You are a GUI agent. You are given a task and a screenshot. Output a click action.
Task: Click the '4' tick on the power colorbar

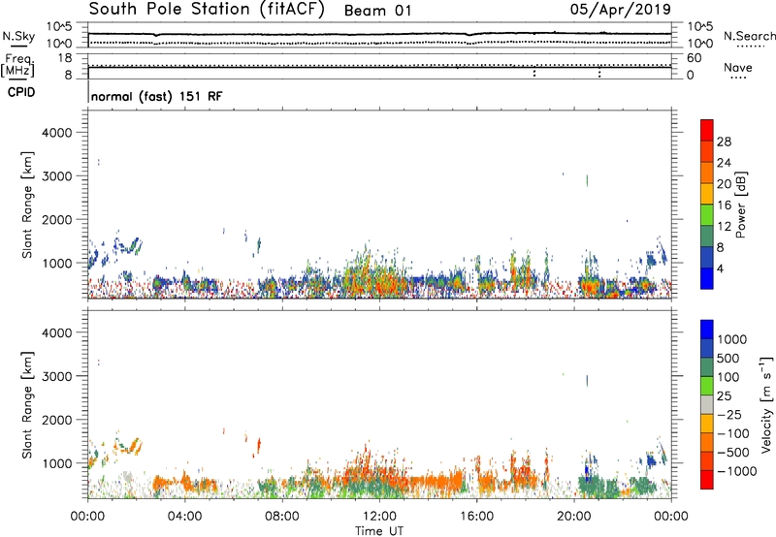click(721, 268)
